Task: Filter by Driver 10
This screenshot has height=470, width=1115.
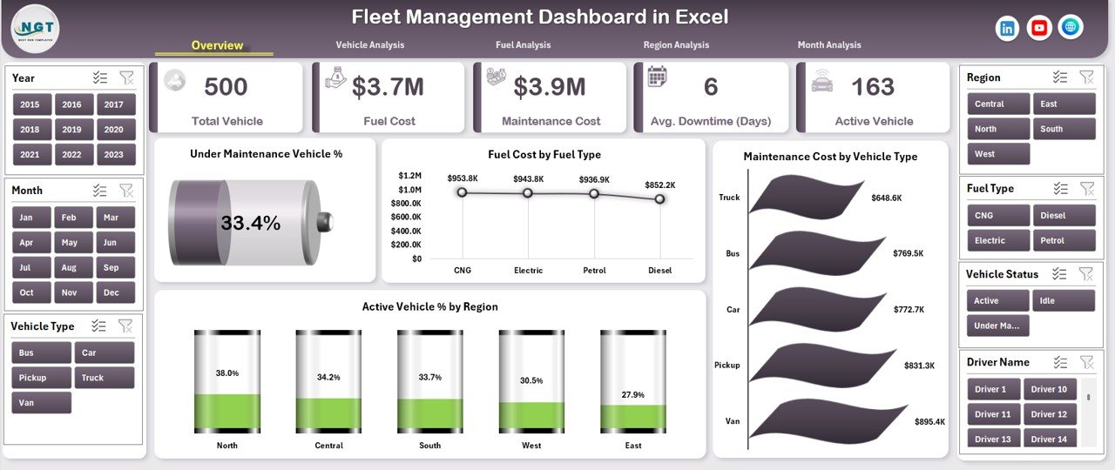Action: [1050, 389]
